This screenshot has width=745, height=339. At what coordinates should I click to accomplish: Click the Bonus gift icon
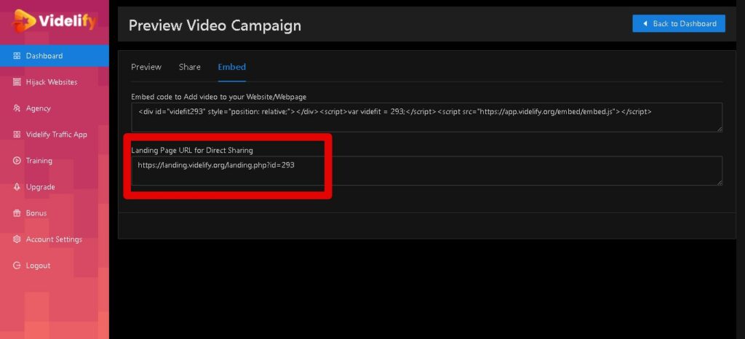point(17,213)
